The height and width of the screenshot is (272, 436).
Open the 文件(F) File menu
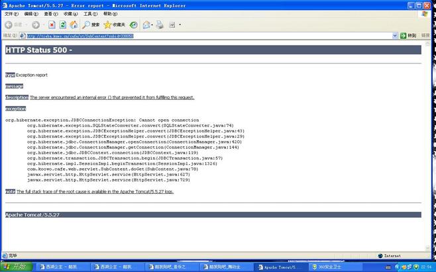tap(11, 14)
